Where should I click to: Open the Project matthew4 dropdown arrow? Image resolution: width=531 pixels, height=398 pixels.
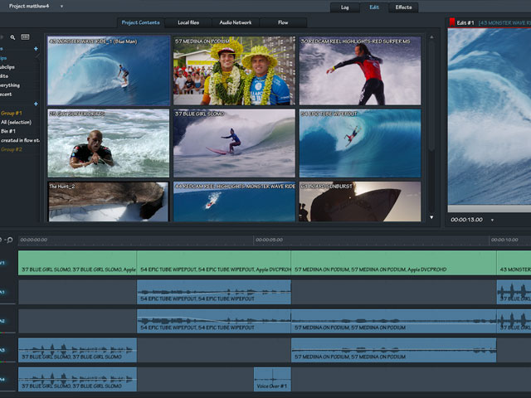[x=61, y=6]
